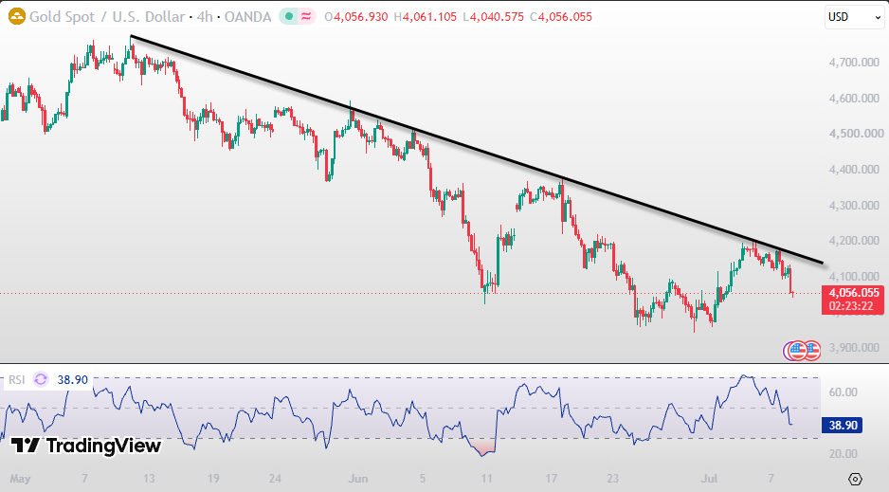
Task: Click the RSI 38.90 legend value
Action: tap(73, 380)
